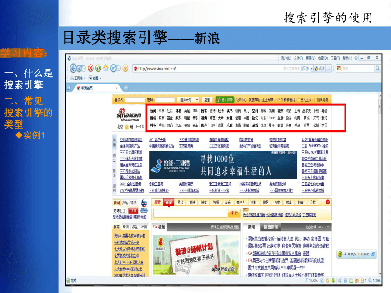Image resolution: width=391 pixels, height=293 pixels.
Task: Stop loading with the red X icon
Action: click(x=91, y=68)
